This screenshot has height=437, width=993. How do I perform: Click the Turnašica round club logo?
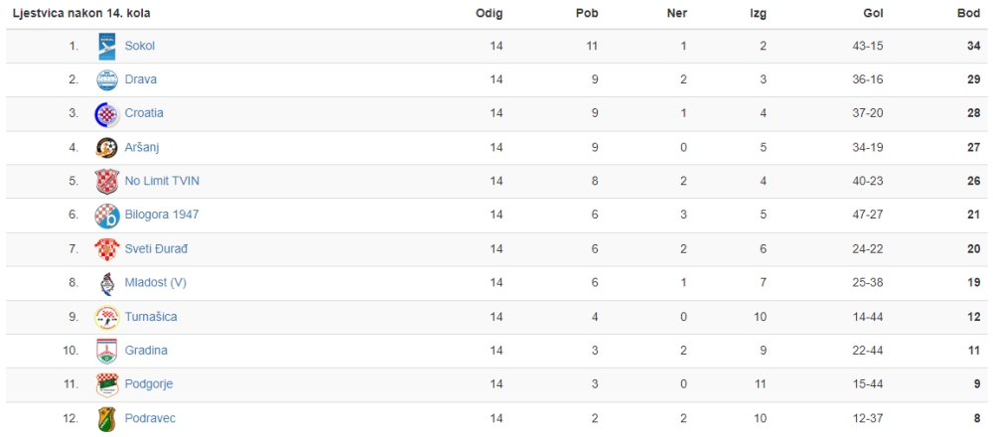(x=107, y=317)
